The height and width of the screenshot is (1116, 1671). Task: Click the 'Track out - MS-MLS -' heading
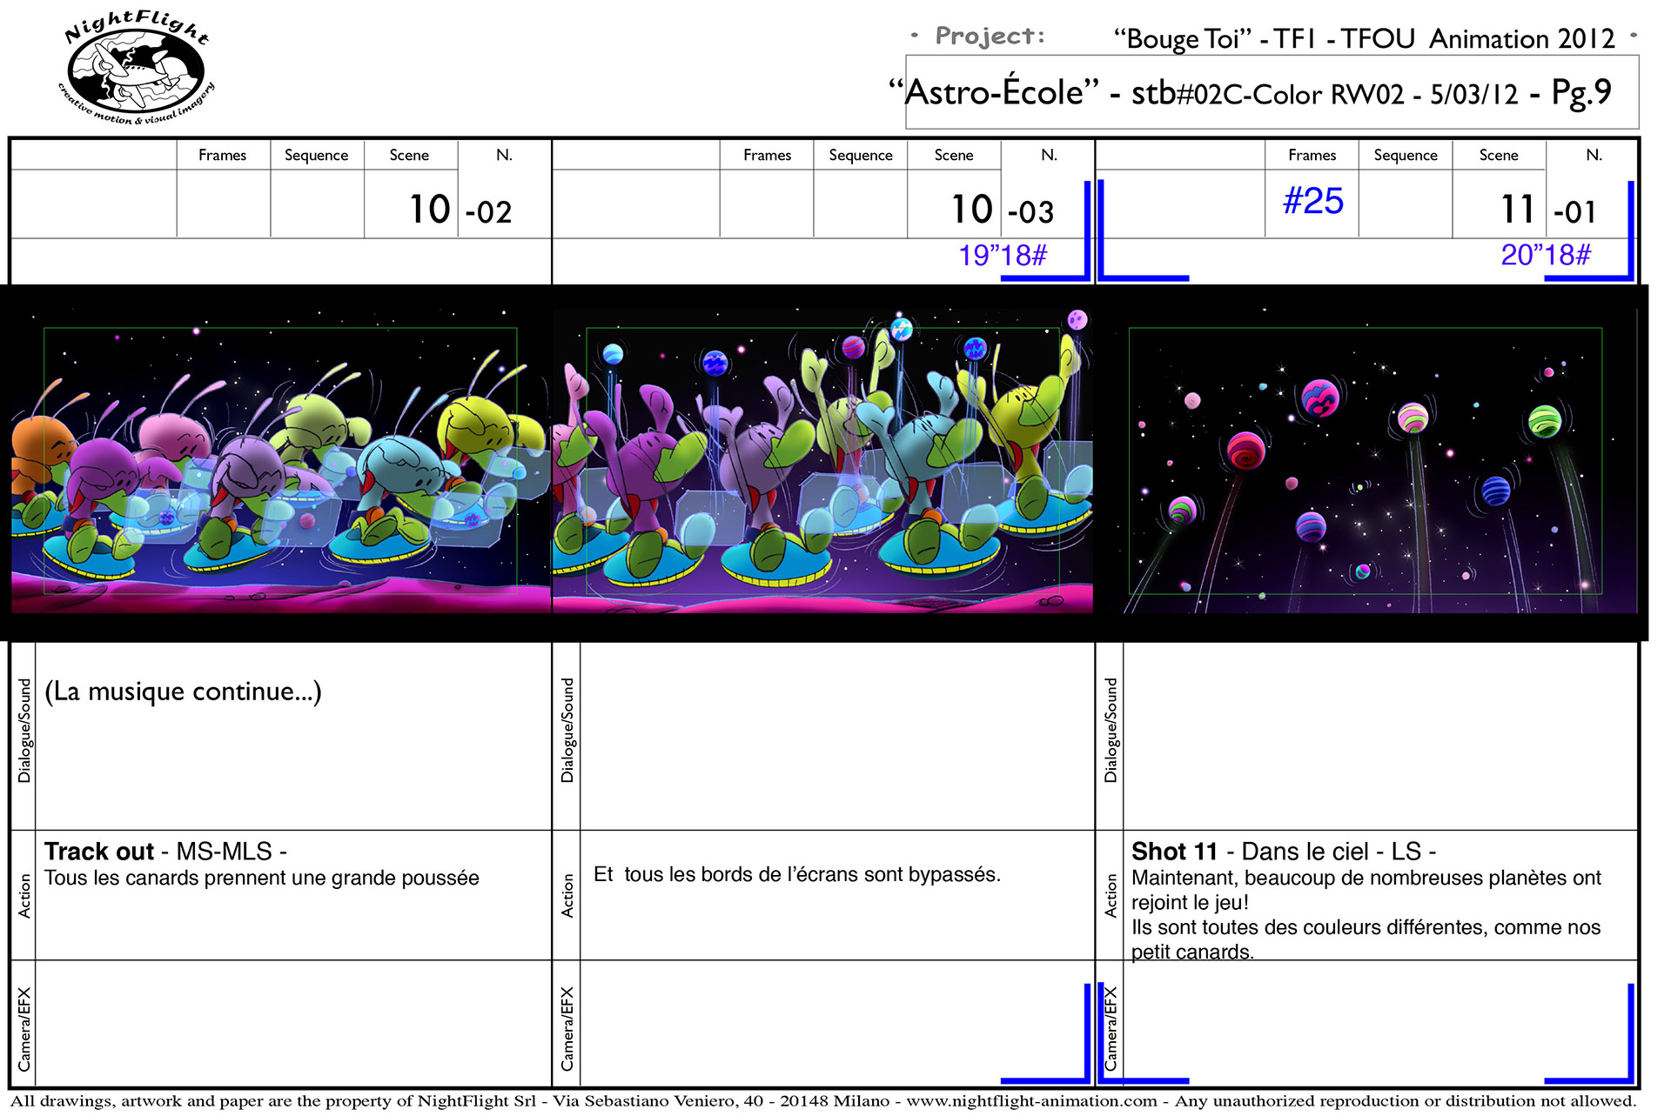[165, 852]
